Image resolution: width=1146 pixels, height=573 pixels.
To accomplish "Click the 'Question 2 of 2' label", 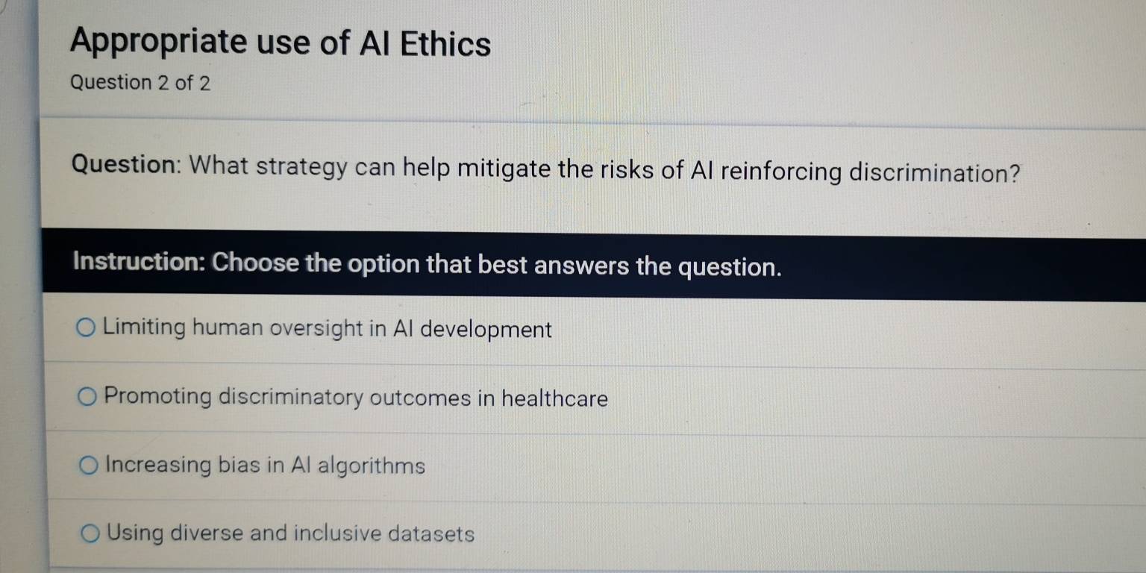I will tap(139, 82).
